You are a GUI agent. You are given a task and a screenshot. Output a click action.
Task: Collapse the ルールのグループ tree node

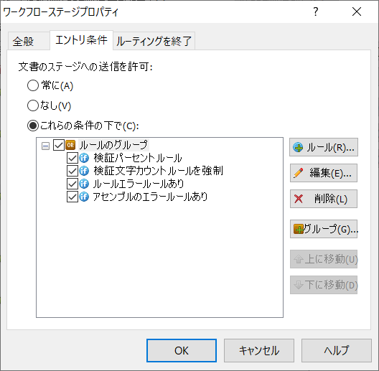click(45, 146)
